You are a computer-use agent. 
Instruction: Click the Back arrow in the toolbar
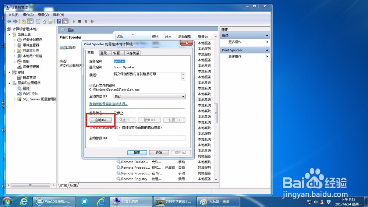[9, 21]
